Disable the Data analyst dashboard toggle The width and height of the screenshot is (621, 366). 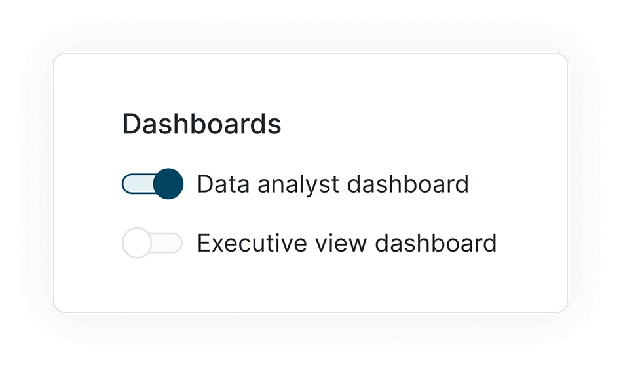point(153,184)
